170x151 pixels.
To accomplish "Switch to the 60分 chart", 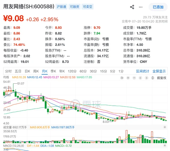I will tap(83, 71).
